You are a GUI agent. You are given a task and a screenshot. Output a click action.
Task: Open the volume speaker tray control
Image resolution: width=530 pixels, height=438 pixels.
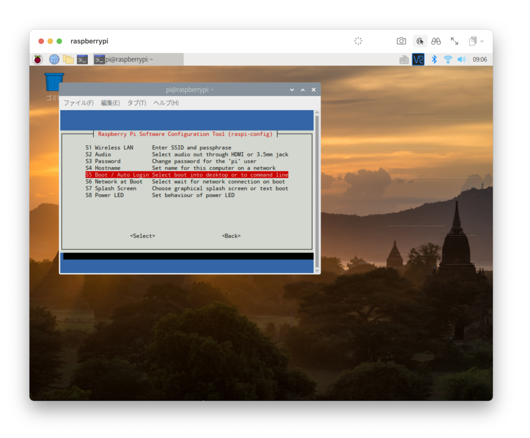(462, 59)
